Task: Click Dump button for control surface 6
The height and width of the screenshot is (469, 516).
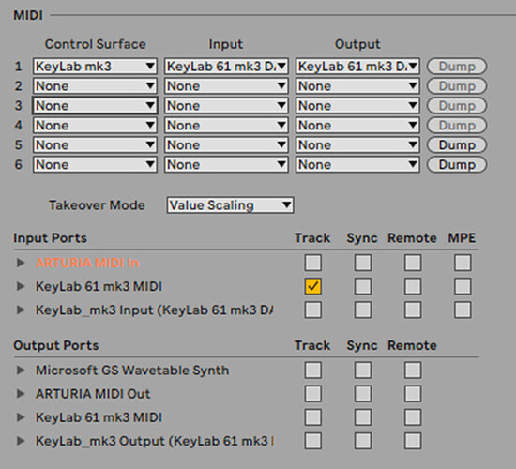Action: (x=457, y=164)
